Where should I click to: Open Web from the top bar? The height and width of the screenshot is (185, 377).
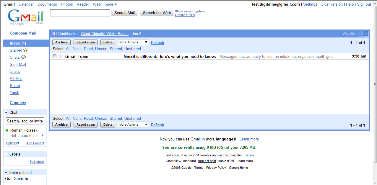pyautogui.click(x=97, y=4)
